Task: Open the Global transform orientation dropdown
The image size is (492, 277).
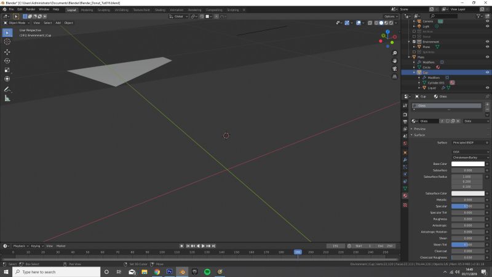Action: click(x=178, y=17)
